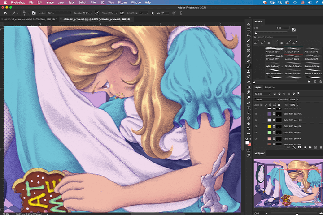
Task: Select the Zoom tool
Action: click(x=249, y=129)
